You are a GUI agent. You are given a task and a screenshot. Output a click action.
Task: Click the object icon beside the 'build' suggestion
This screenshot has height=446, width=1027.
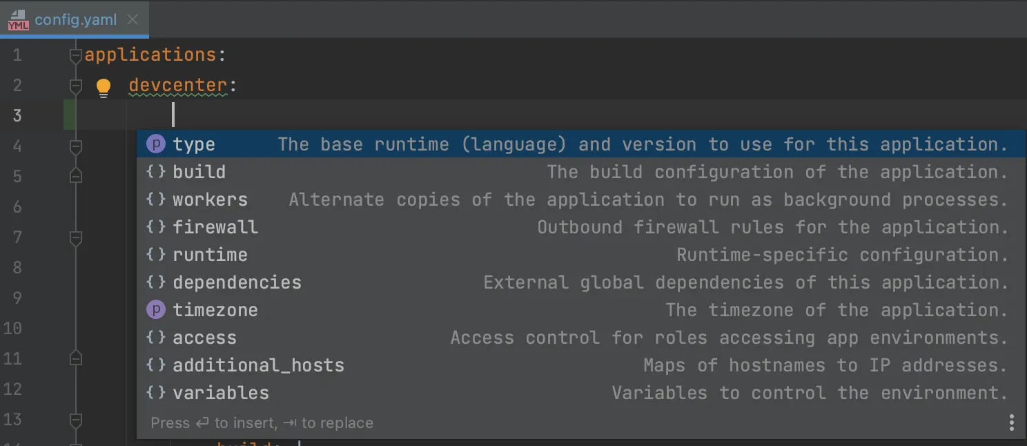click(x=156, y=171)
